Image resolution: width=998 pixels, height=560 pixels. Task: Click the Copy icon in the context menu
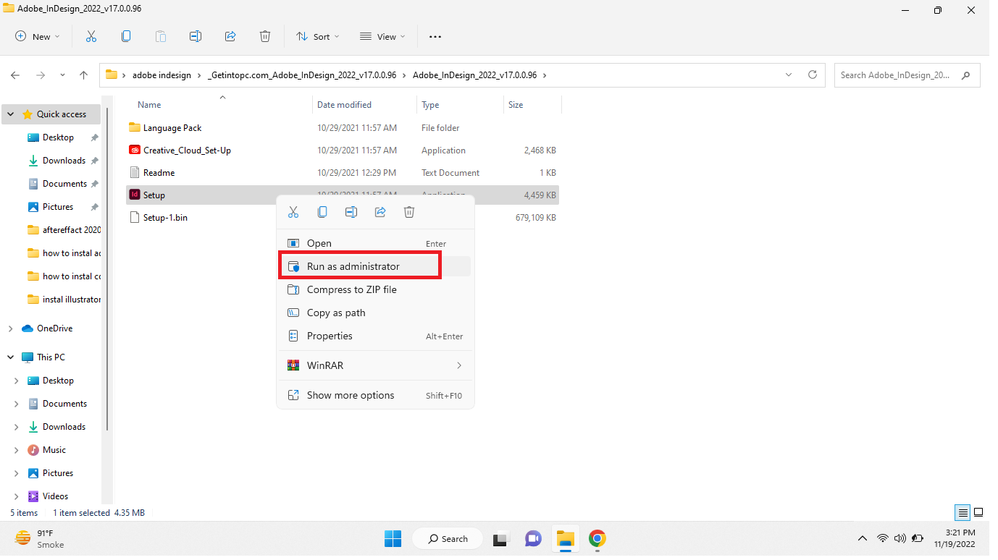click(322, 212)
